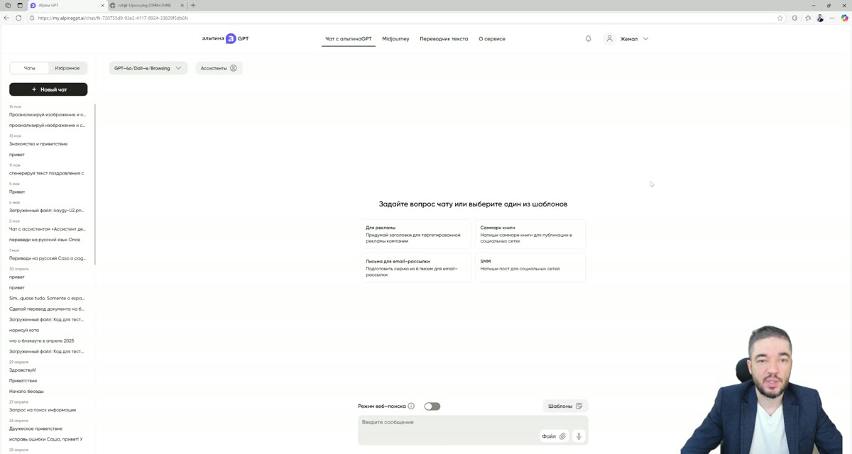Viewport: 852px width, 454px height.
Task: Expand the Жемал account menu
Action: (x=645, y=39)
